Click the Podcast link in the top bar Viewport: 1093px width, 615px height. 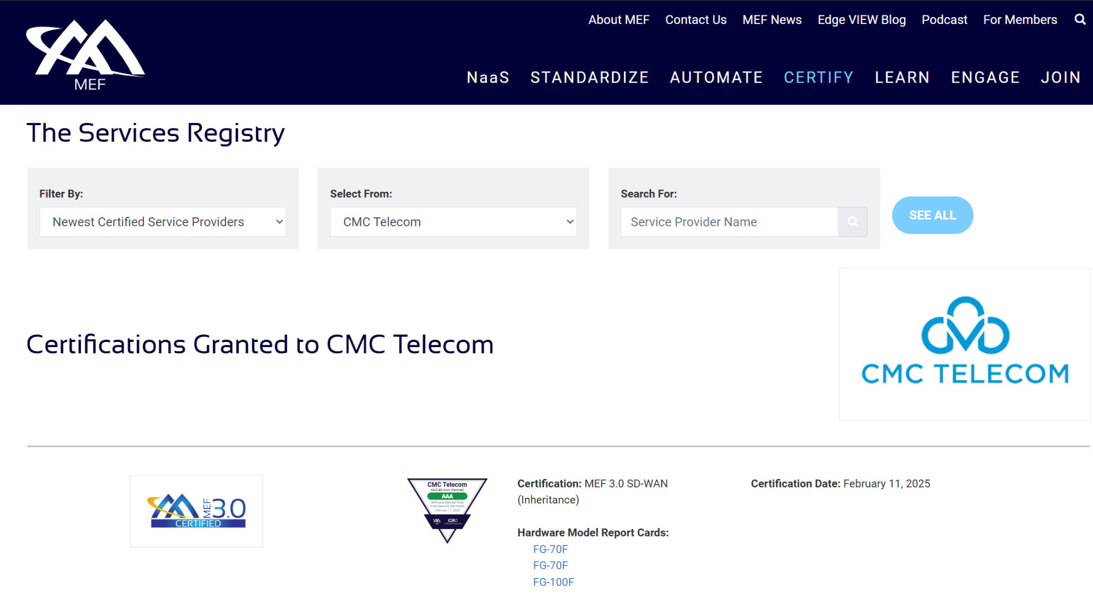point(944,19)
